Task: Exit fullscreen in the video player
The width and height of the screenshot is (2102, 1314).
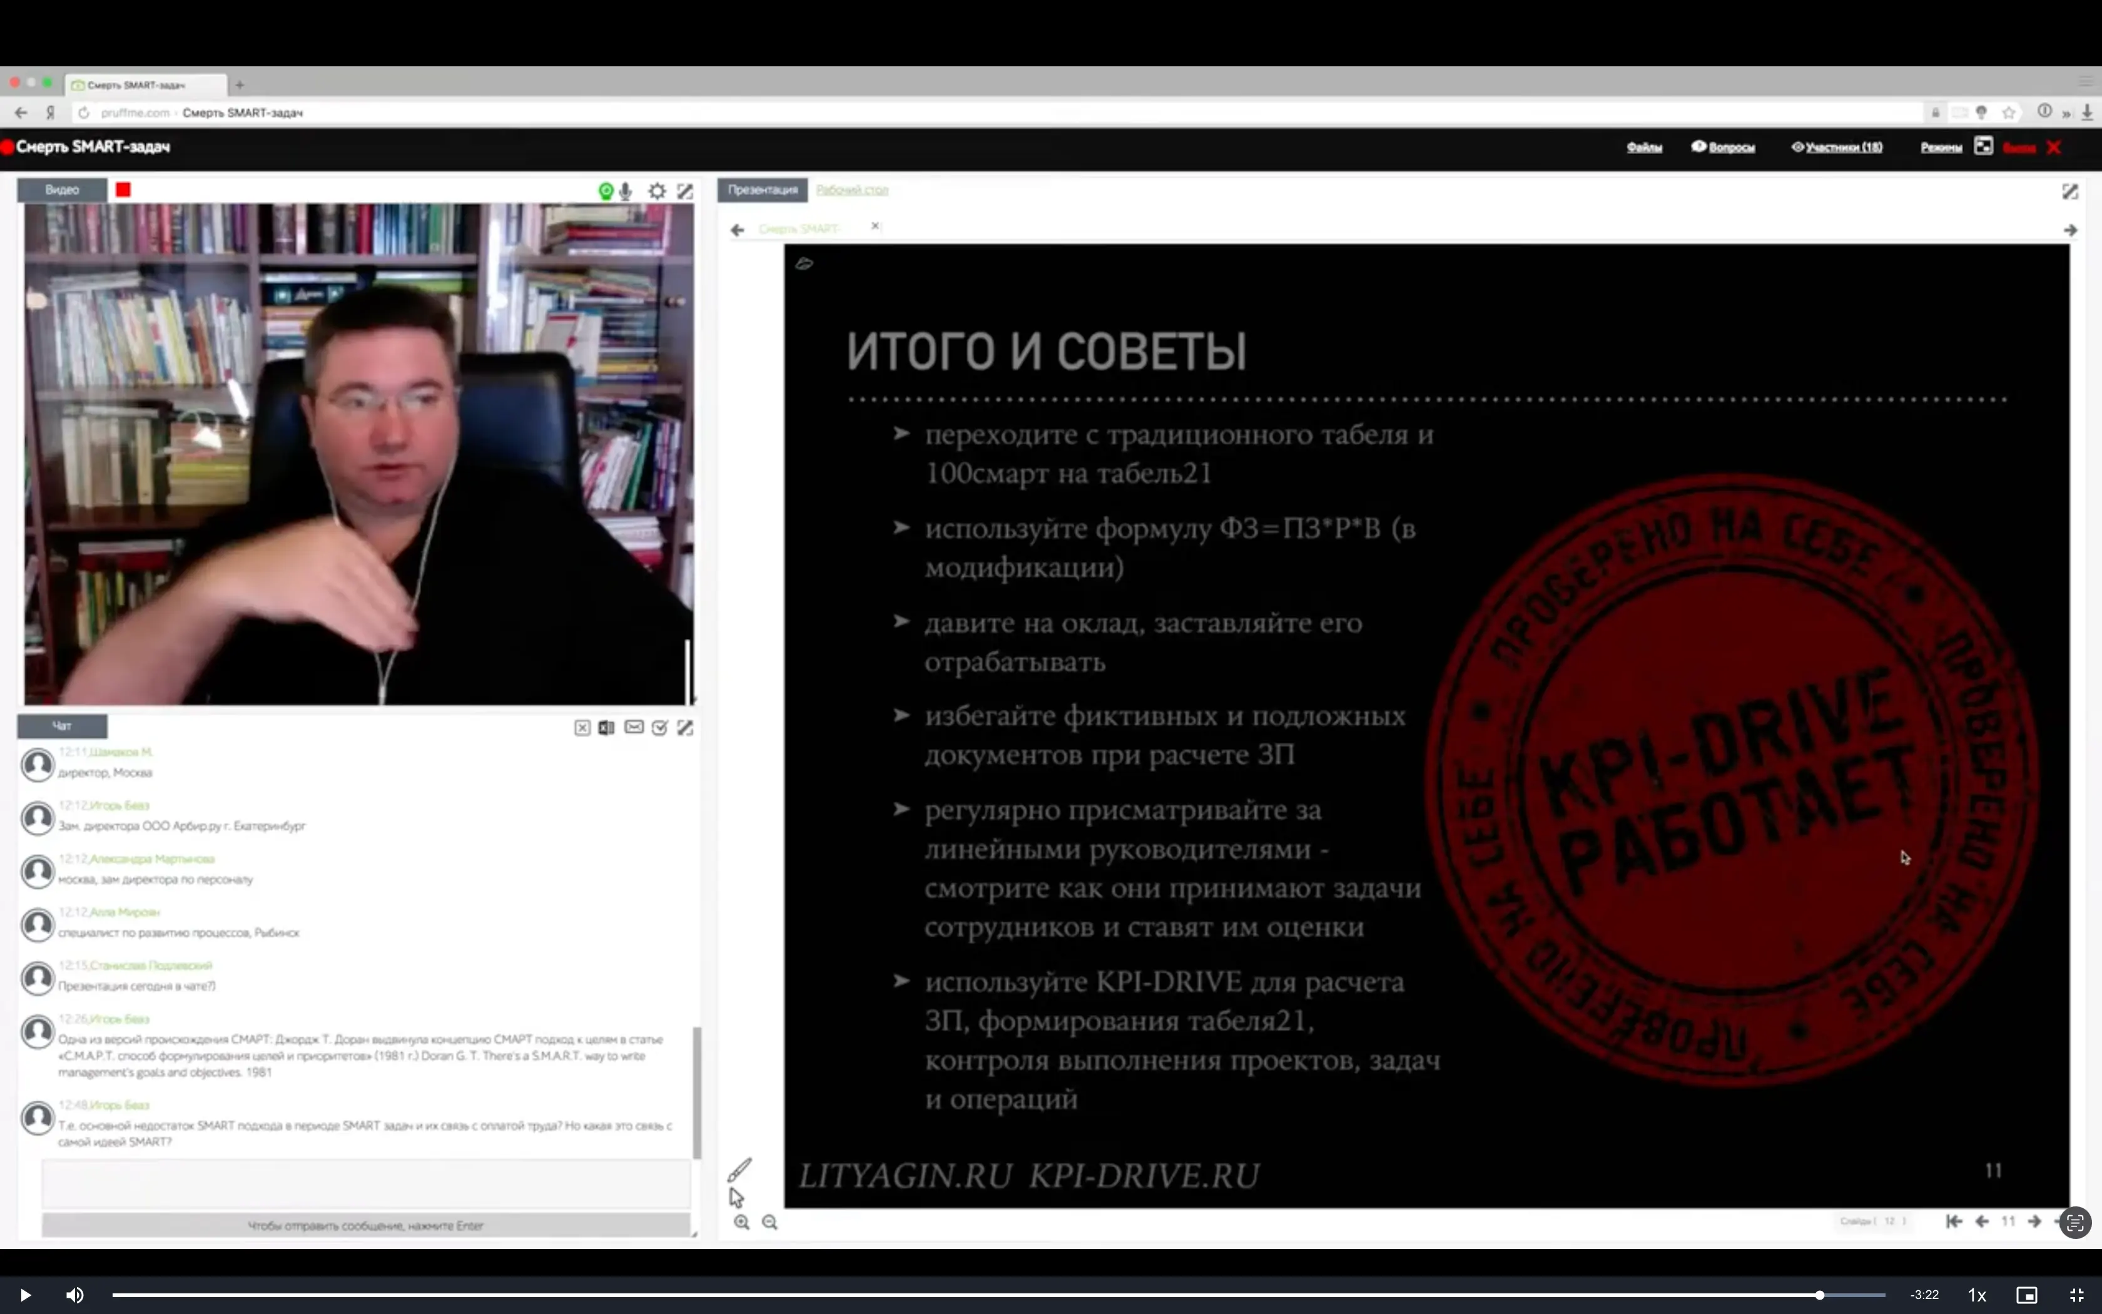Action: coord(2077,1295)
